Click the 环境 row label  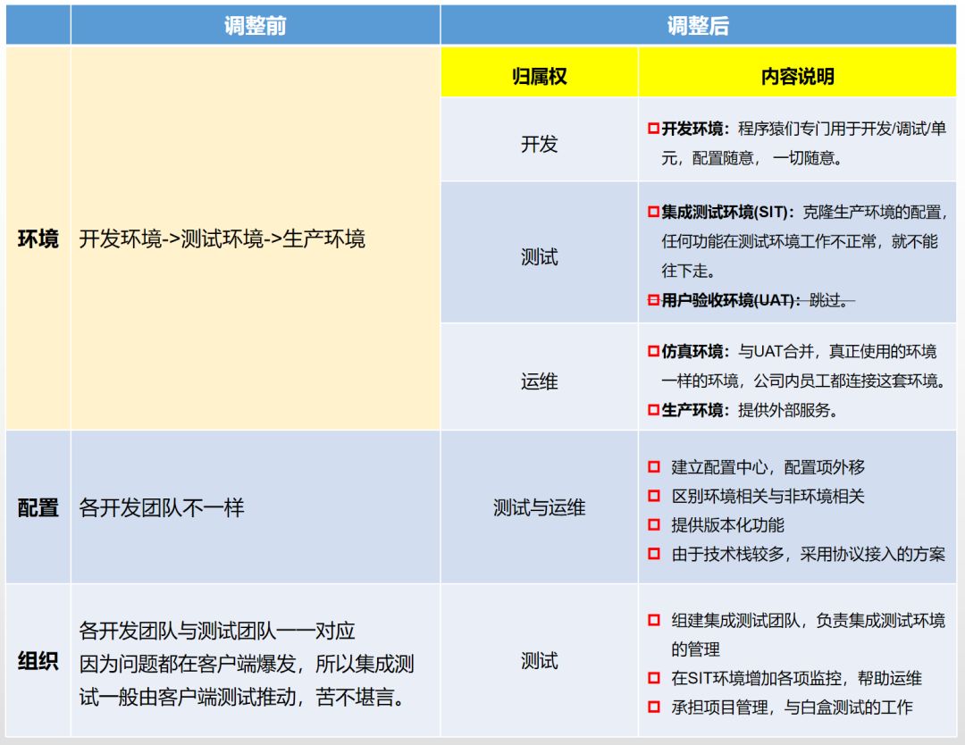click(38, 239)
